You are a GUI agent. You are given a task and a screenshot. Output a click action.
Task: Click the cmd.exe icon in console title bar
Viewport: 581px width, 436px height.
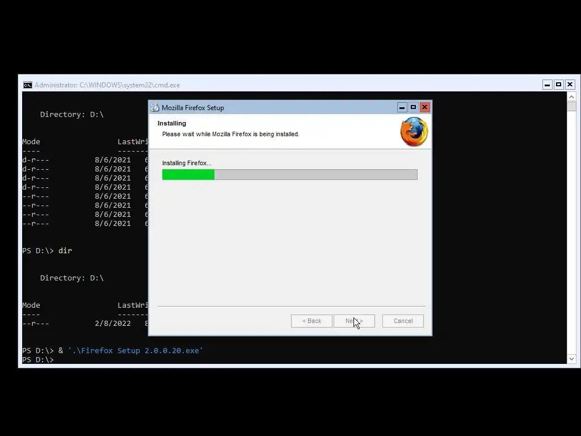coord(27,85)
